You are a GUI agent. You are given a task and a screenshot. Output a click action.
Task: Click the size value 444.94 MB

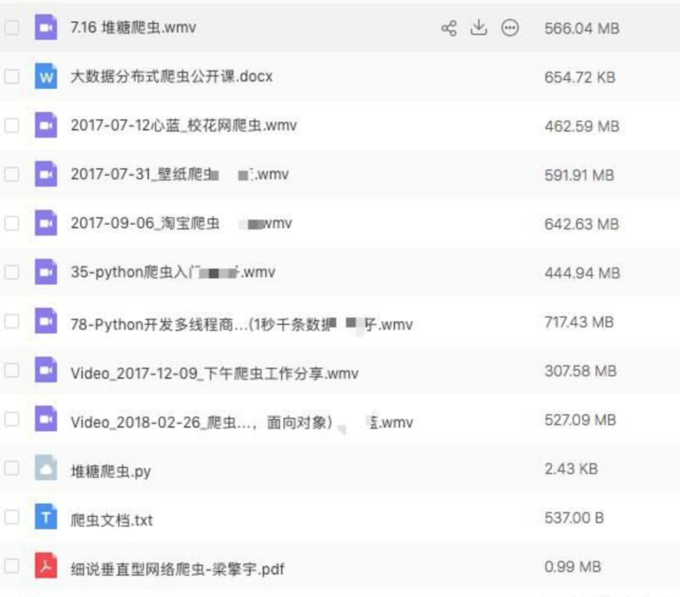[x=582, y=273]
